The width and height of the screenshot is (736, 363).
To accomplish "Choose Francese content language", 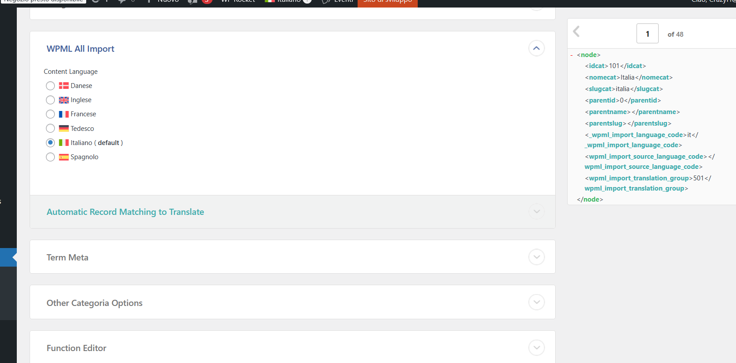I will (x=50, y=114).
